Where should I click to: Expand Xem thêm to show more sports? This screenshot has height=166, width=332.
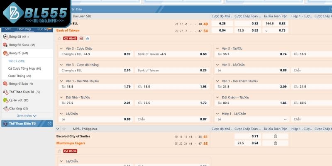[27, 116]
